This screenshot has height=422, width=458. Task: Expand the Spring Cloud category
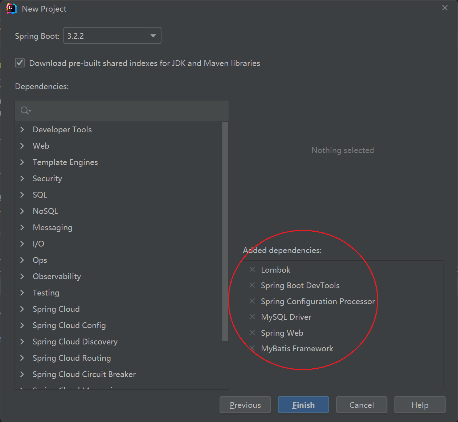(22, 309)
